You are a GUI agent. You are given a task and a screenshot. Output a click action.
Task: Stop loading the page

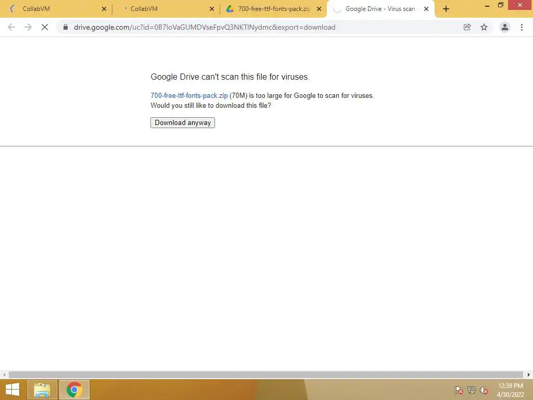coord(45,27)
